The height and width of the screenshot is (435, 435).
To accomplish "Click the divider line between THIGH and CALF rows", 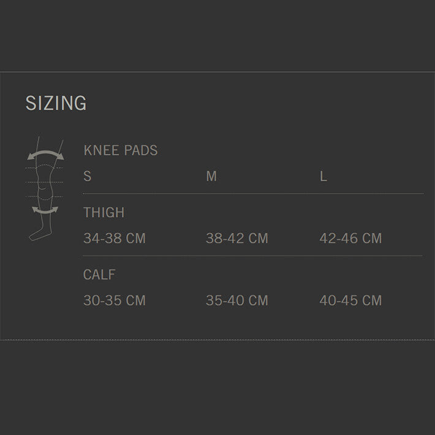I will [x=252, y=255].
